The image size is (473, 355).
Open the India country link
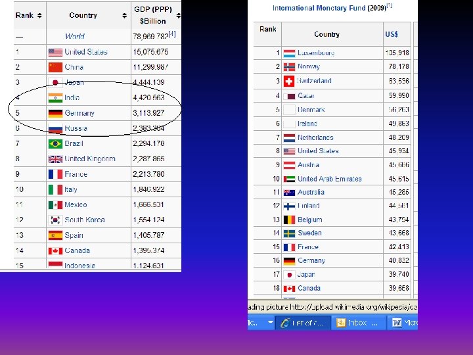click(72, 97)
